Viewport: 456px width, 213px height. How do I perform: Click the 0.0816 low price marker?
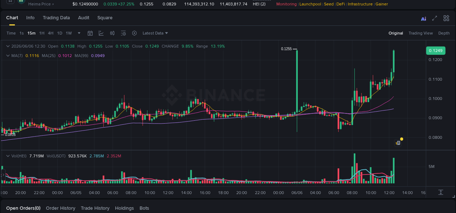coord(10,134)
